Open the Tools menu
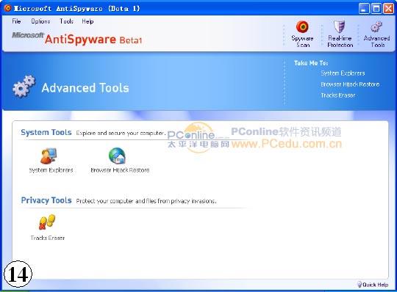The width and height of the screenshot is (397, 292). (66, 21)
